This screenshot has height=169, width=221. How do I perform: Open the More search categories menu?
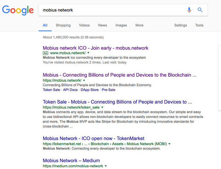coord(140,25)
